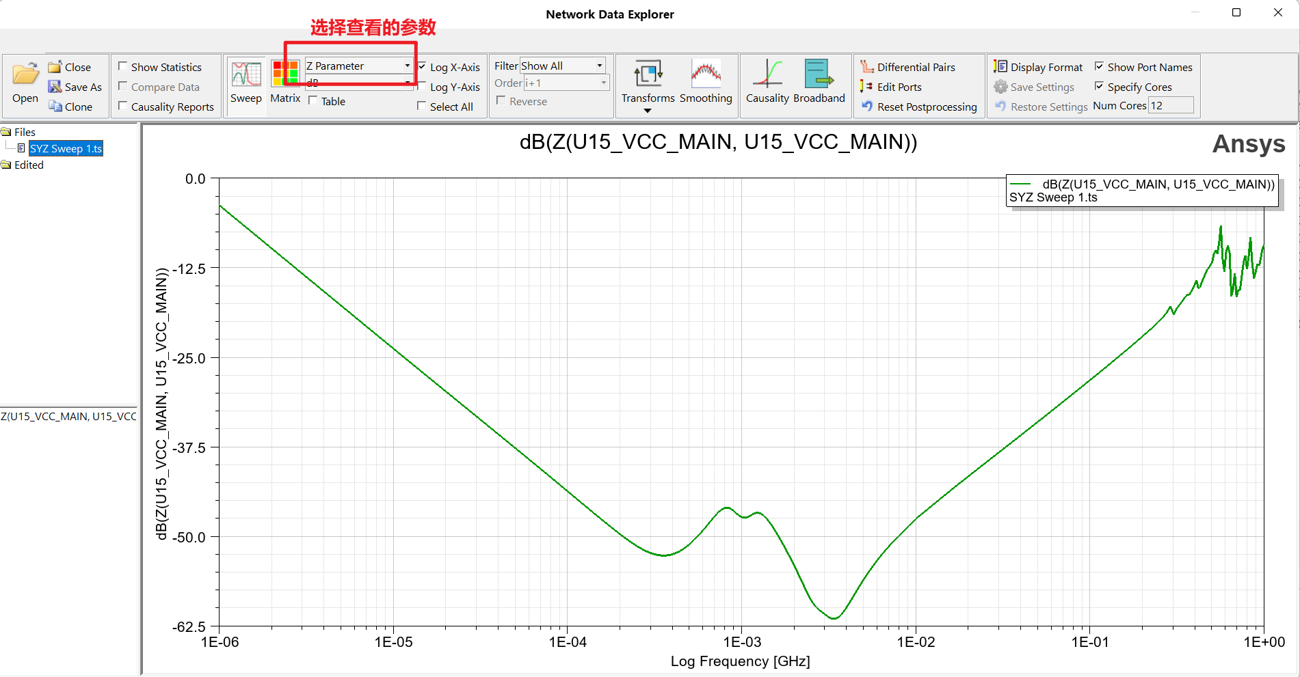Uncheck Show Port Names checkbox
1300x677 pixels.
tap(1099, 66)
